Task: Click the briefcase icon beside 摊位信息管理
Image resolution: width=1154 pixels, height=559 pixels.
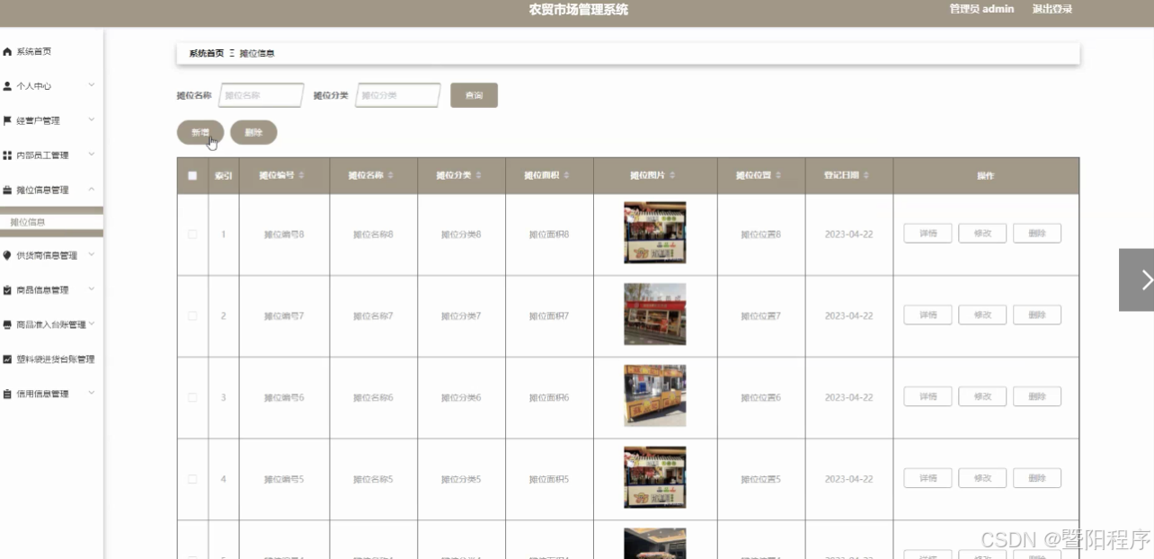Action: coord(7,190)
